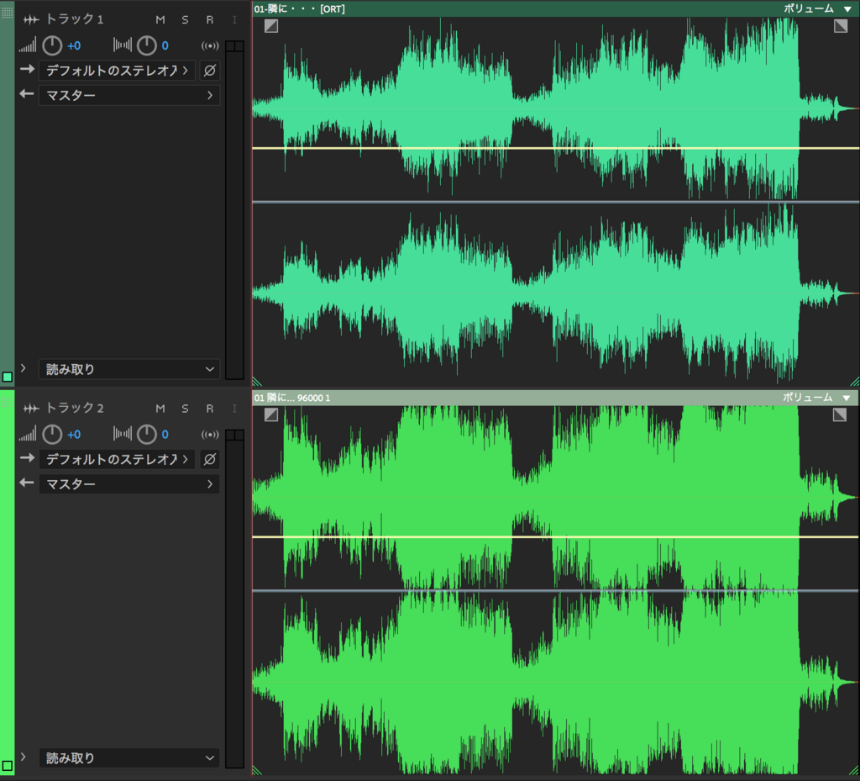Click the Track 1 volume knob
The width and height of the screenshot is (860, 781).
pos(52,45)
